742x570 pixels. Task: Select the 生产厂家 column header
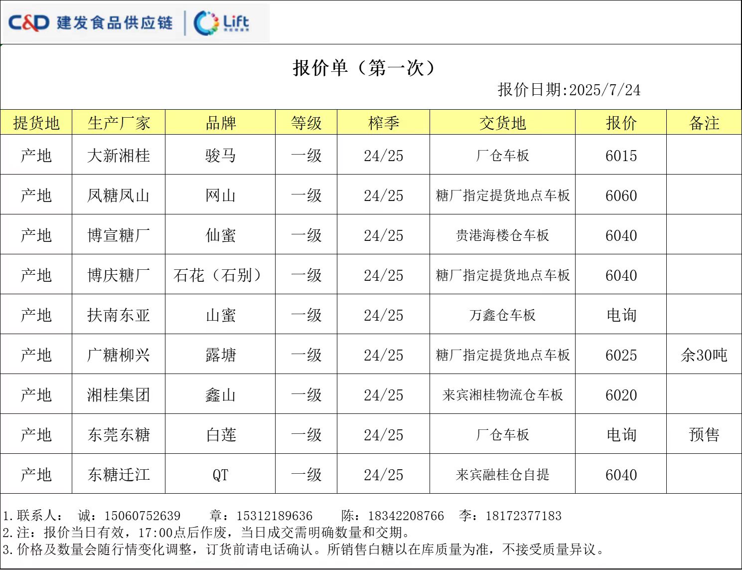click(119, 123)
